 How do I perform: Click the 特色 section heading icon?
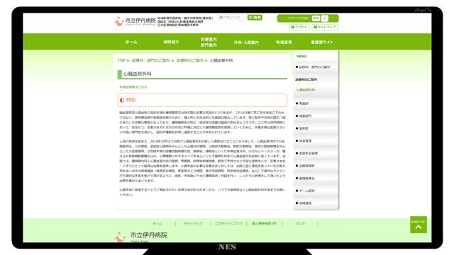(x=122, y=100)
